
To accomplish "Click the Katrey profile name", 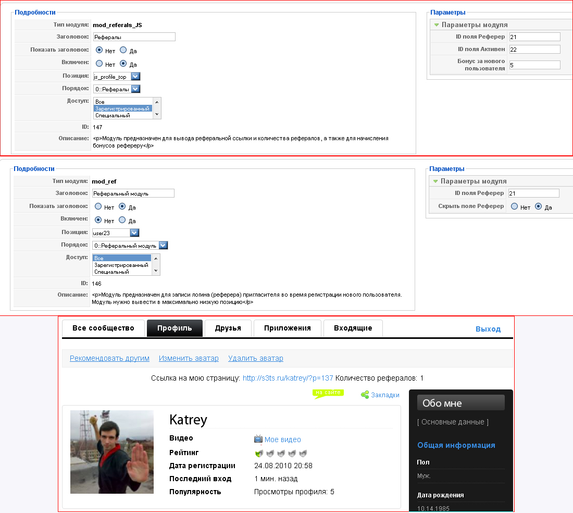I will pos(188,420).
